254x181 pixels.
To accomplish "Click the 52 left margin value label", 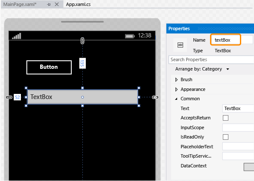I will (18, 97).
